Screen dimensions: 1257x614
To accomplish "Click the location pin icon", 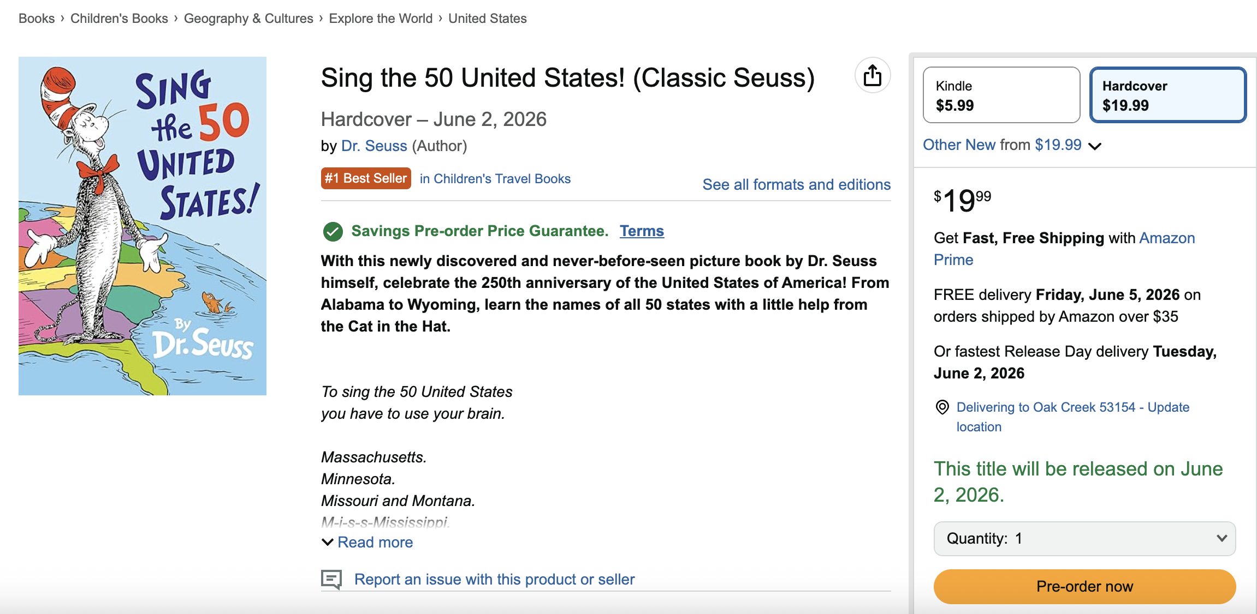I will click(942, 407).
